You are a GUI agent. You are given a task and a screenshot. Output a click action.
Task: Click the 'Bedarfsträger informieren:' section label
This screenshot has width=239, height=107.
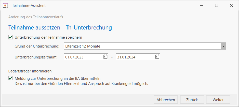tap(31, 71)
